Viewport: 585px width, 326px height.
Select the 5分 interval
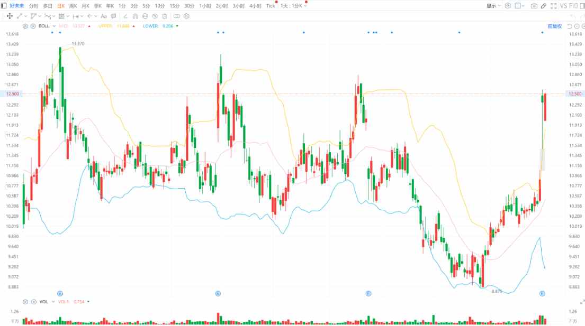[x=146, y=6]
